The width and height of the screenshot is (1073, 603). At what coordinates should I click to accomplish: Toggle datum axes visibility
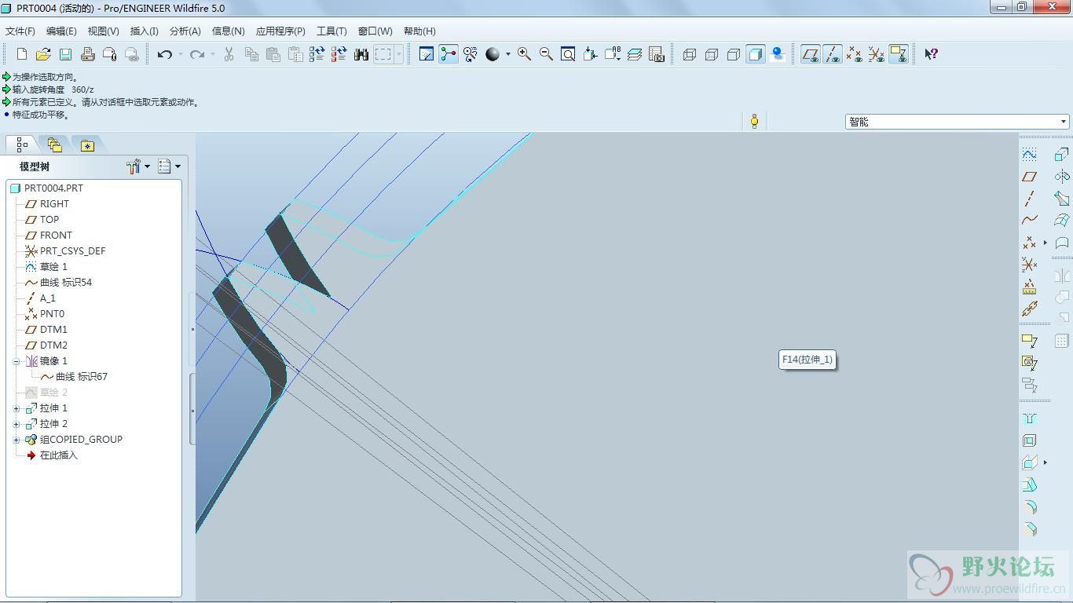tap(833, 54)
